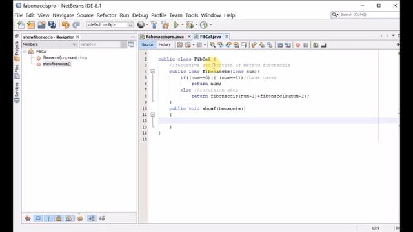413x232 pixels.
Task: Open the Navigator empty filter dropdown
Action: (103, 44)
